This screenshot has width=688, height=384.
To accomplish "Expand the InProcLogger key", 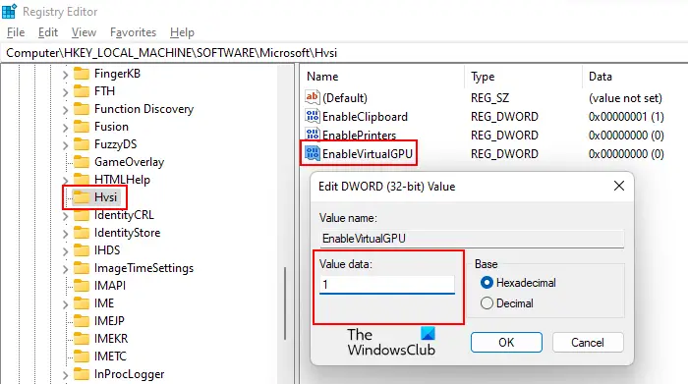I will (66, 375).
